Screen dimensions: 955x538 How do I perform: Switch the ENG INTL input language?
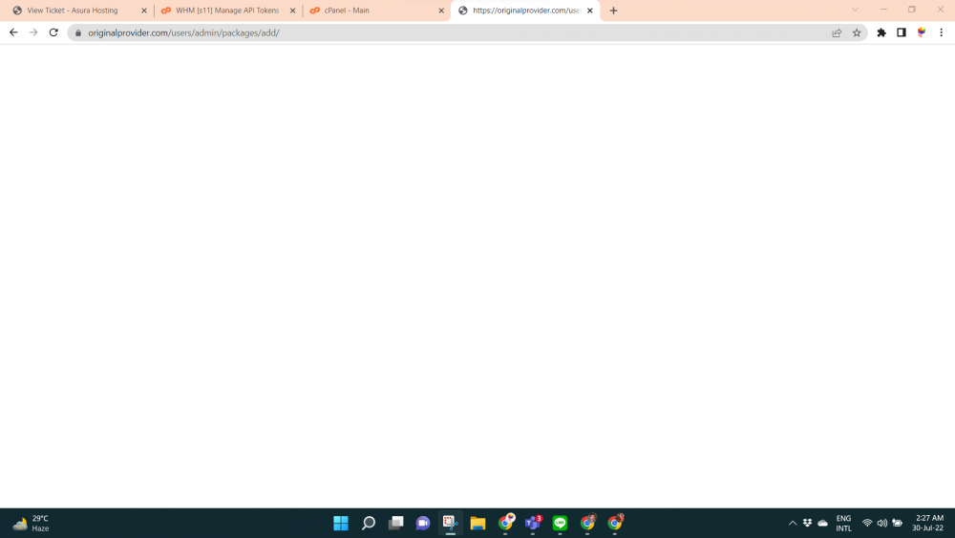tap(843, 524)
